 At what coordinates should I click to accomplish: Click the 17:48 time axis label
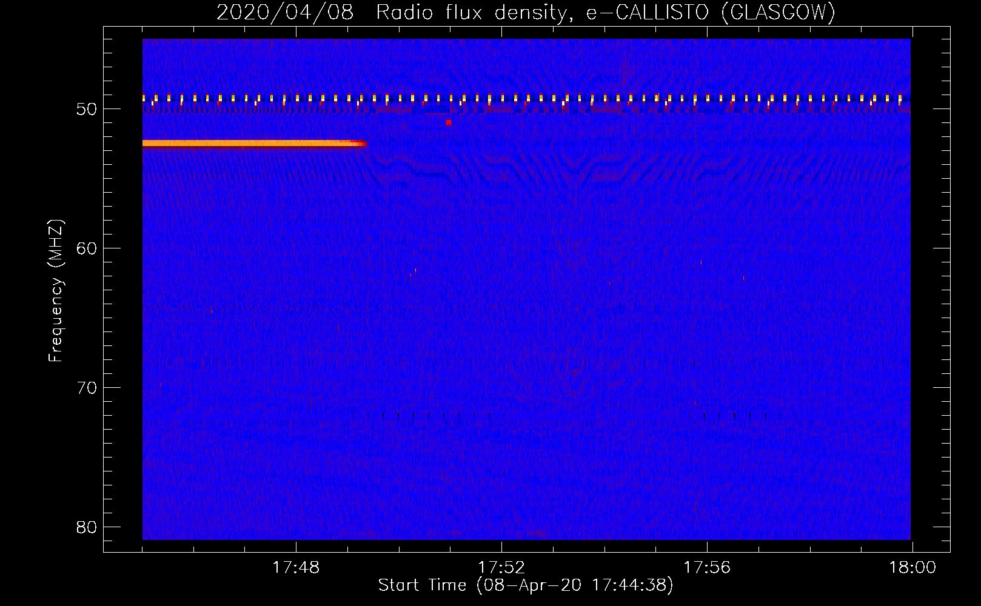(x=296, y=568)
